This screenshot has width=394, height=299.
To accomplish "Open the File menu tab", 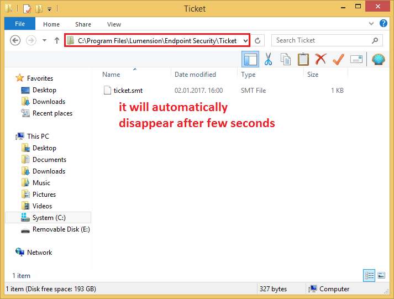I will pyautogui.click(x=20, y=24).
